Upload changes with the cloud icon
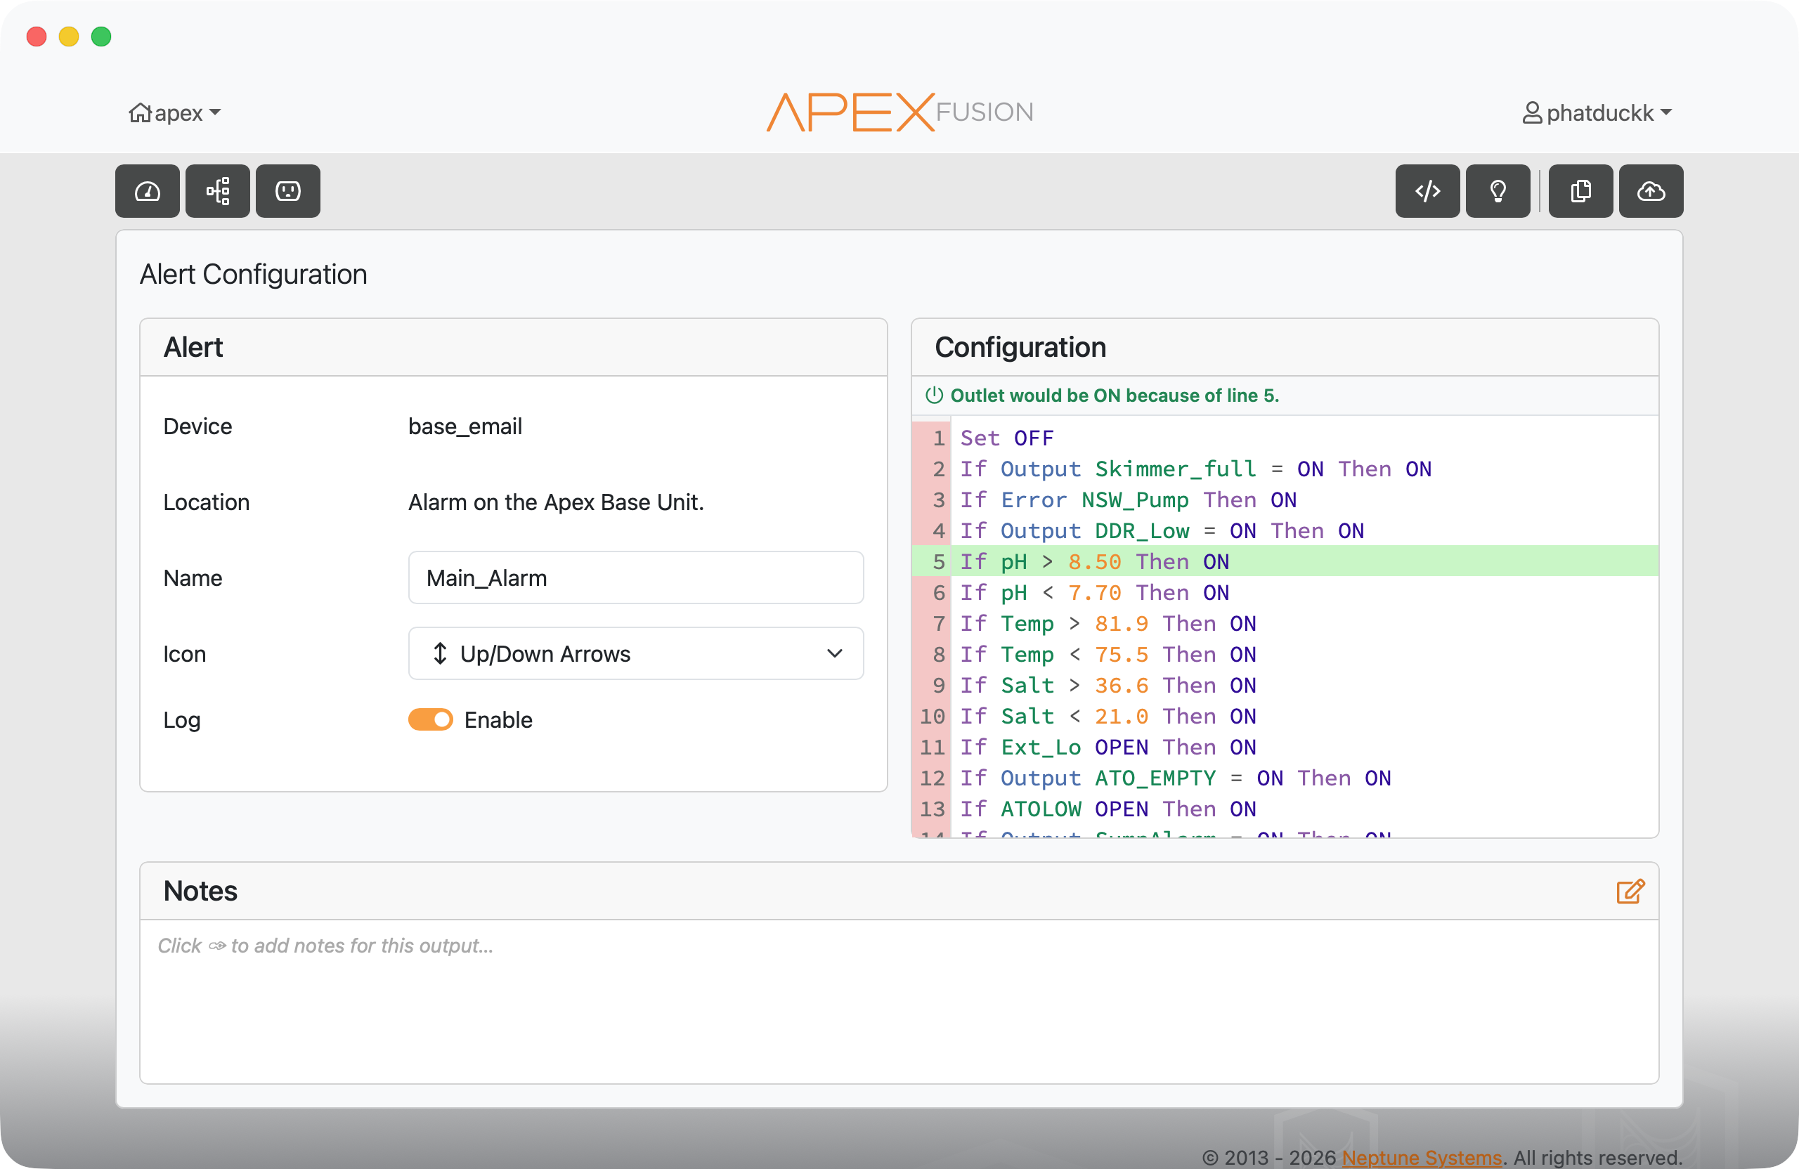 click(1651, 191)
